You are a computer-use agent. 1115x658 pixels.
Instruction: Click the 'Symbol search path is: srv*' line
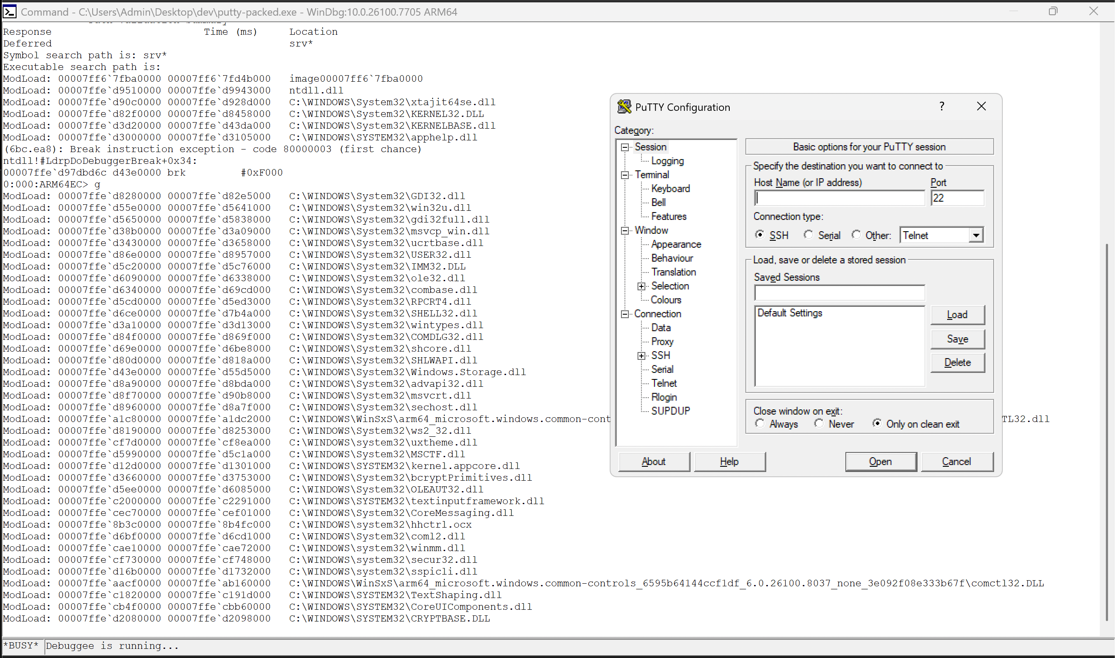[x=85, y=56]
